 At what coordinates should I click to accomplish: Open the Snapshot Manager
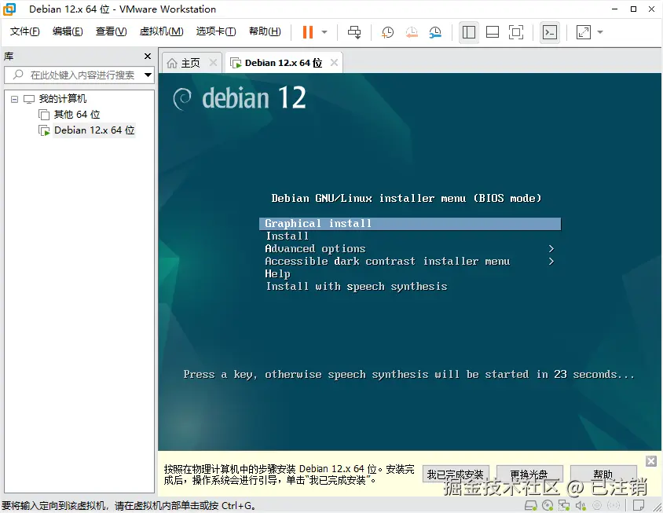click(434, 32)
